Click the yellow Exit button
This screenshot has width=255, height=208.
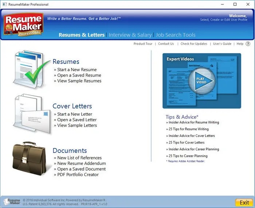244,202
